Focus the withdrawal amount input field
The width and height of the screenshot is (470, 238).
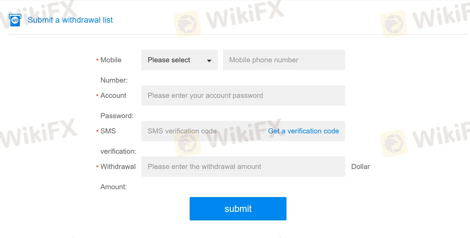tap(243, 167)
